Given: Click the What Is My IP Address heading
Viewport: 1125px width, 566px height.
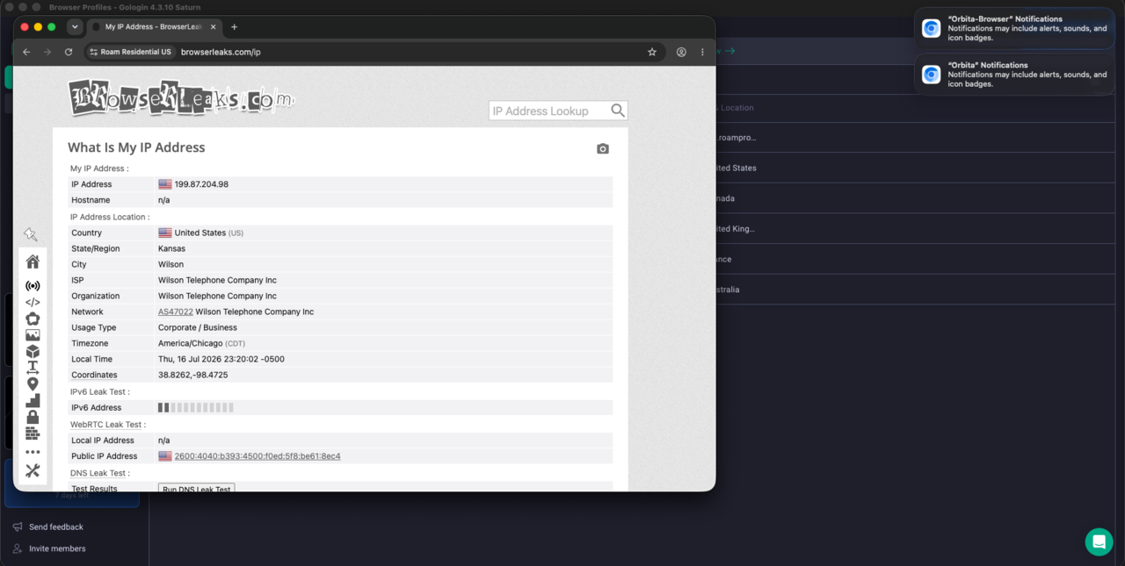Looking at the screenshot, I should tap(136, 147).
